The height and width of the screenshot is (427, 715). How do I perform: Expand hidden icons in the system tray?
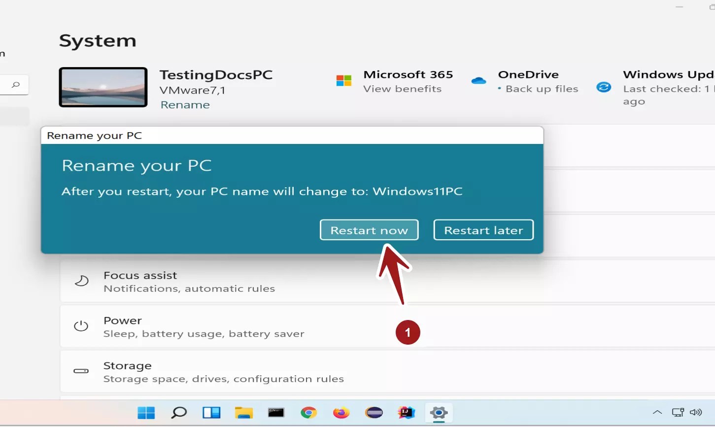657,413
